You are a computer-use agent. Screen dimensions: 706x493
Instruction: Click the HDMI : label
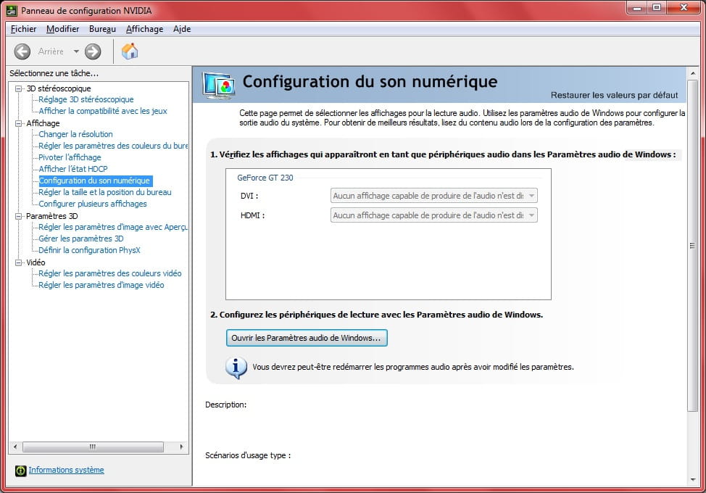click(252, 215)
